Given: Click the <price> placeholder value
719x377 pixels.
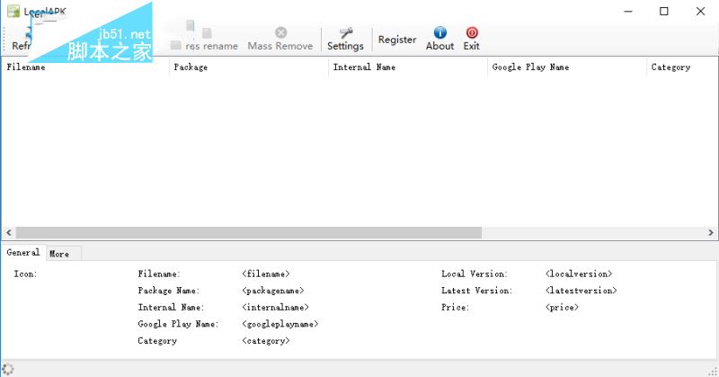Looking at the screenshot, I should tap(562, 307).
